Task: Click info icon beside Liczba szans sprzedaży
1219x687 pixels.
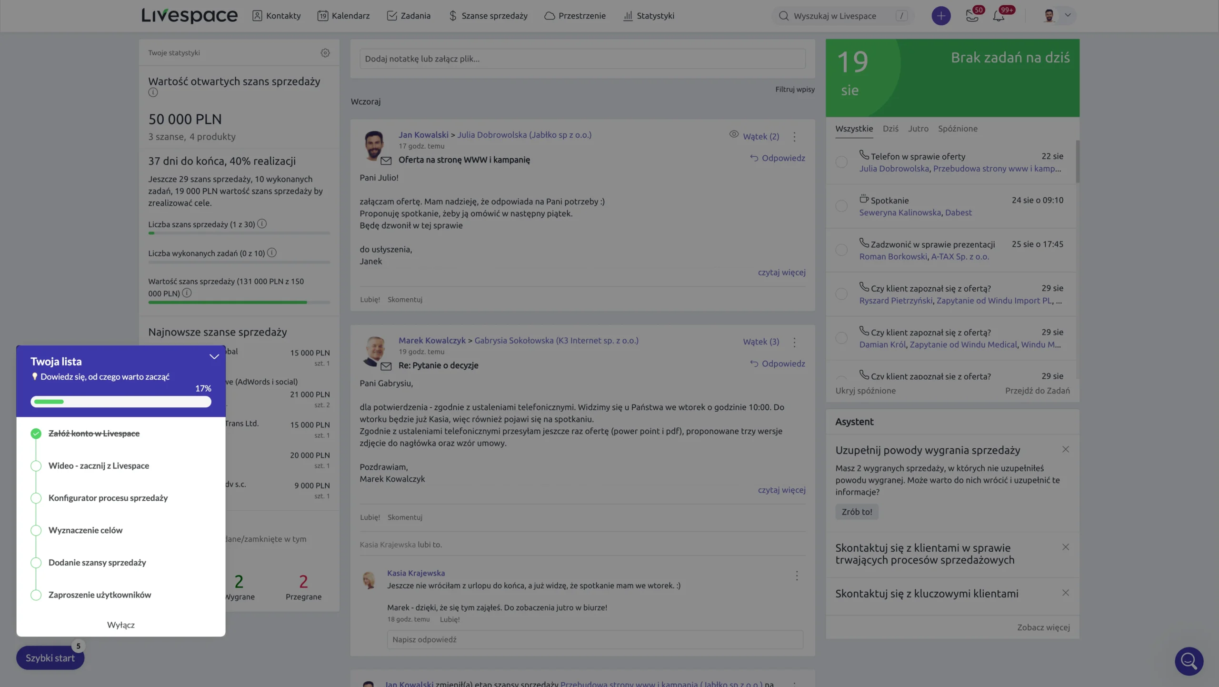Action: point(262,223)
